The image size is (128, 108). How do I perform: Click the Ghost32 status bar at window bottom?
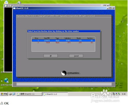coord(64,84)
